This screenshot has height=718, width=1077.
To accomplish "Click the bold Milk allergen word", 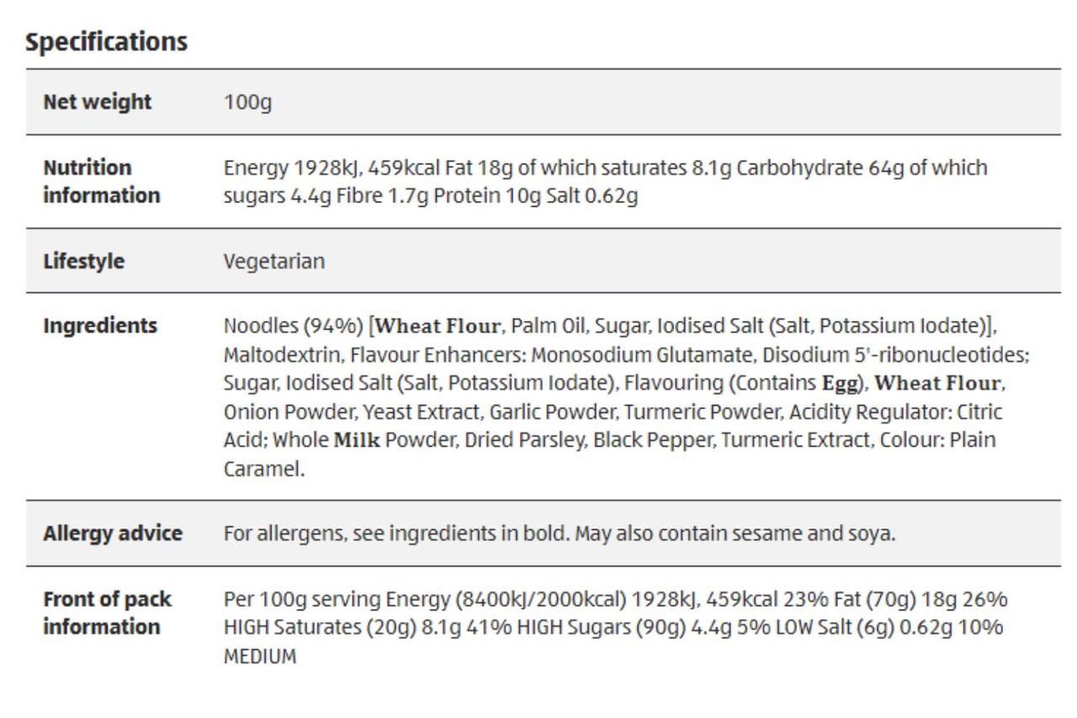I will click(357, 440).
